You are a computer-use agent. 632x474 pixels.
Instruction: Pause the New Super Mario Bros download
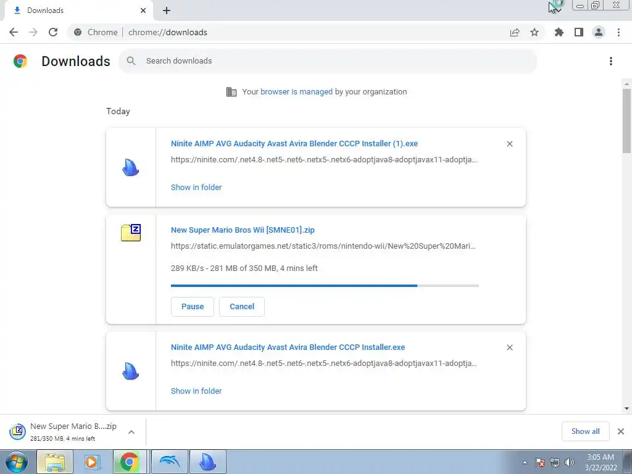click(193, 307)
